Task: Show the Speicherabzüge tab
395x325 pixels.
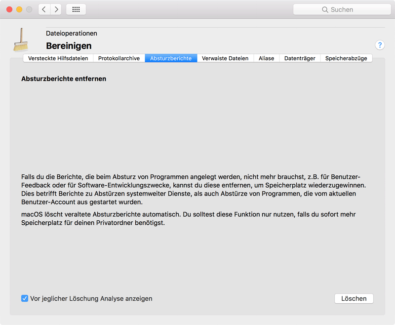Action: point(346,58)
